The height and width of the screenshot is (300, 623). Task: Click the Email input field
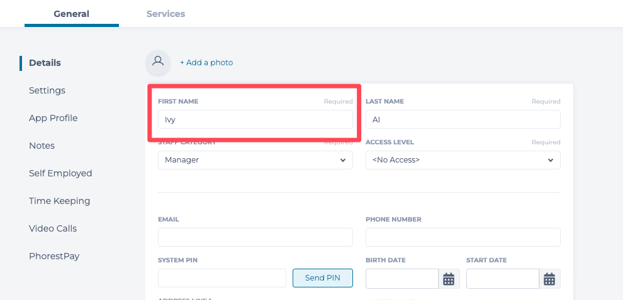pyautogui.click(x=255, y=237)
